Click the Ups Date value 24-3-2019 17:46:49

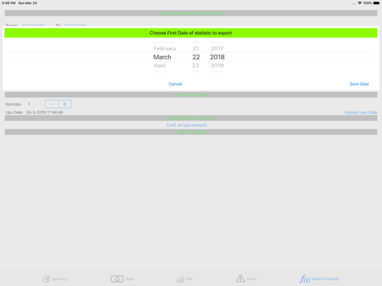pyautogui.click(x=44, y=113)
